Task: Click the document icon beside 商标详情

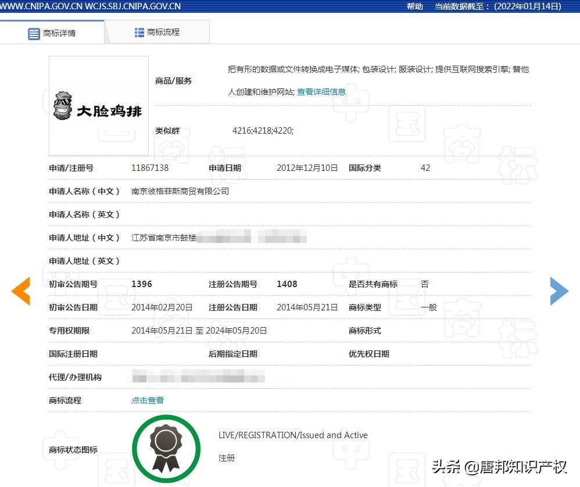Action: (x=34, y=34)
